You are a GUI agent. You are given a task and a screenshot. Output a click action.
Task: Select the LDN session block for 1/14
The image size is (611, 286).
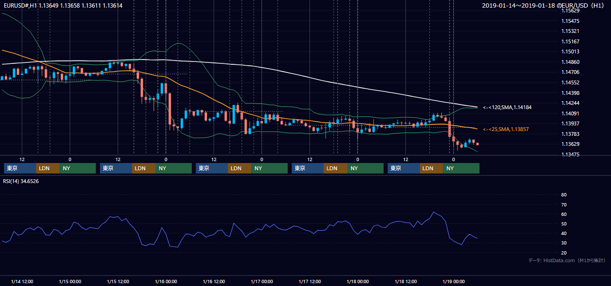click(x=48, y=168)
